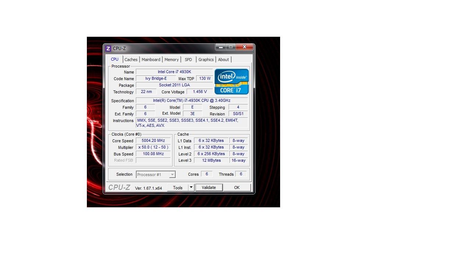Click the Threads count value

tap(241, 174)
